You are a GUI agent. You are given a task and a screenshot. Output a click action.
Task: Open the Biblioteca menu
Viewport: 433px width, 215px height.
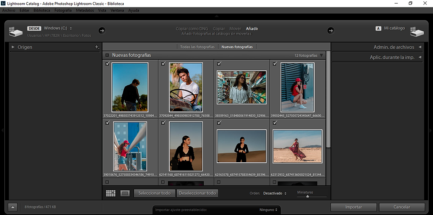click(42, 11)
